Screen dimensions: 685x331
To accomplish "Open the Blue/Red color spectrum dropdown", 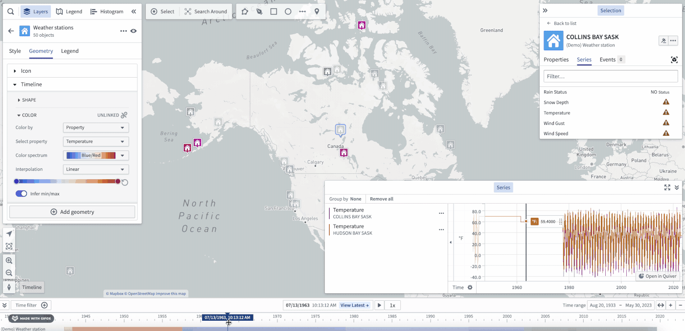I will coord(96,155).
